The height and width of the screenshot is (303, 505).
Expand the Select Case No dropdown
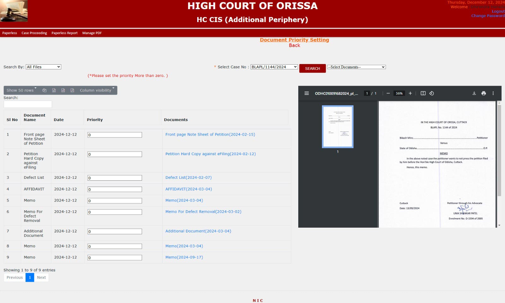(274, 67)
